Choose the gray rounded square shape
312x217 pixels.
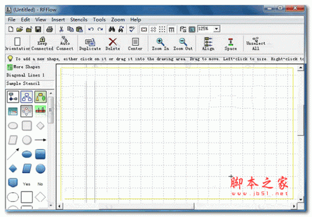[27, 126]
